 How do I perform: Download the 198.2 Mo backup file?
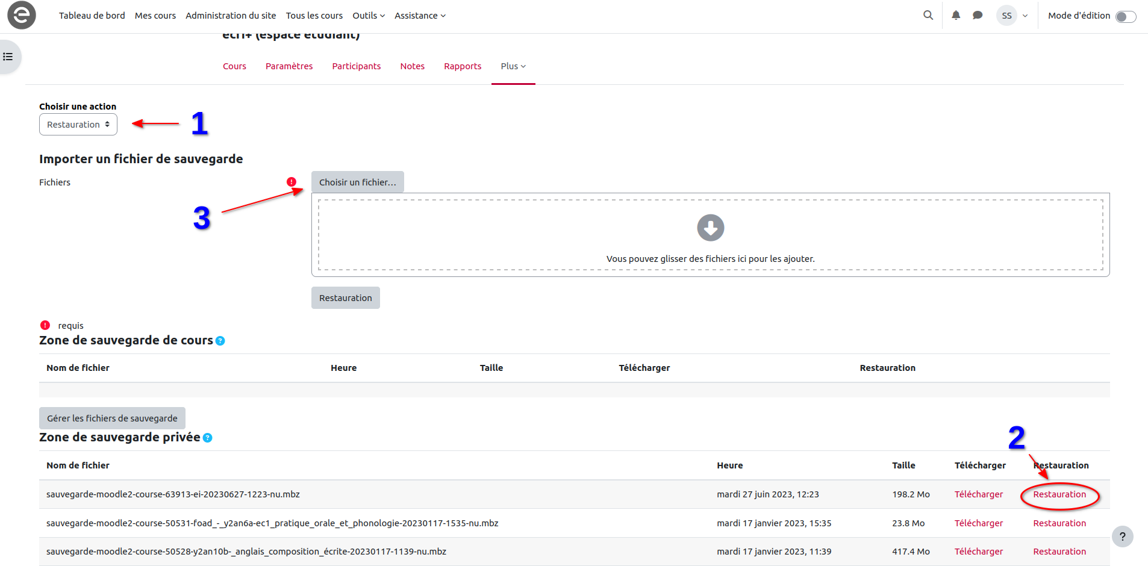click(x=978, y=494)
